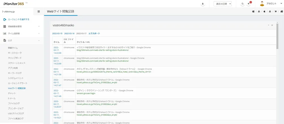Open travel.yahoo.co.jp/00002428 hotel URL
This screenshot has height=124, width=284.
coord(114,72)
